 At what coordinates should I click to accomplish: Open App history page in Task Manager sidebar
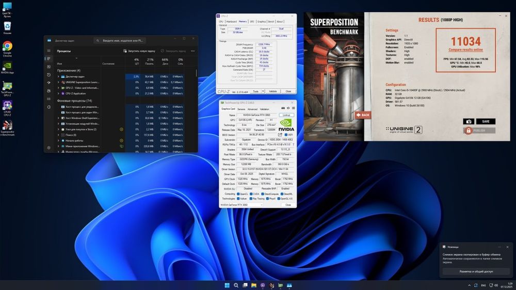point(49,75)
